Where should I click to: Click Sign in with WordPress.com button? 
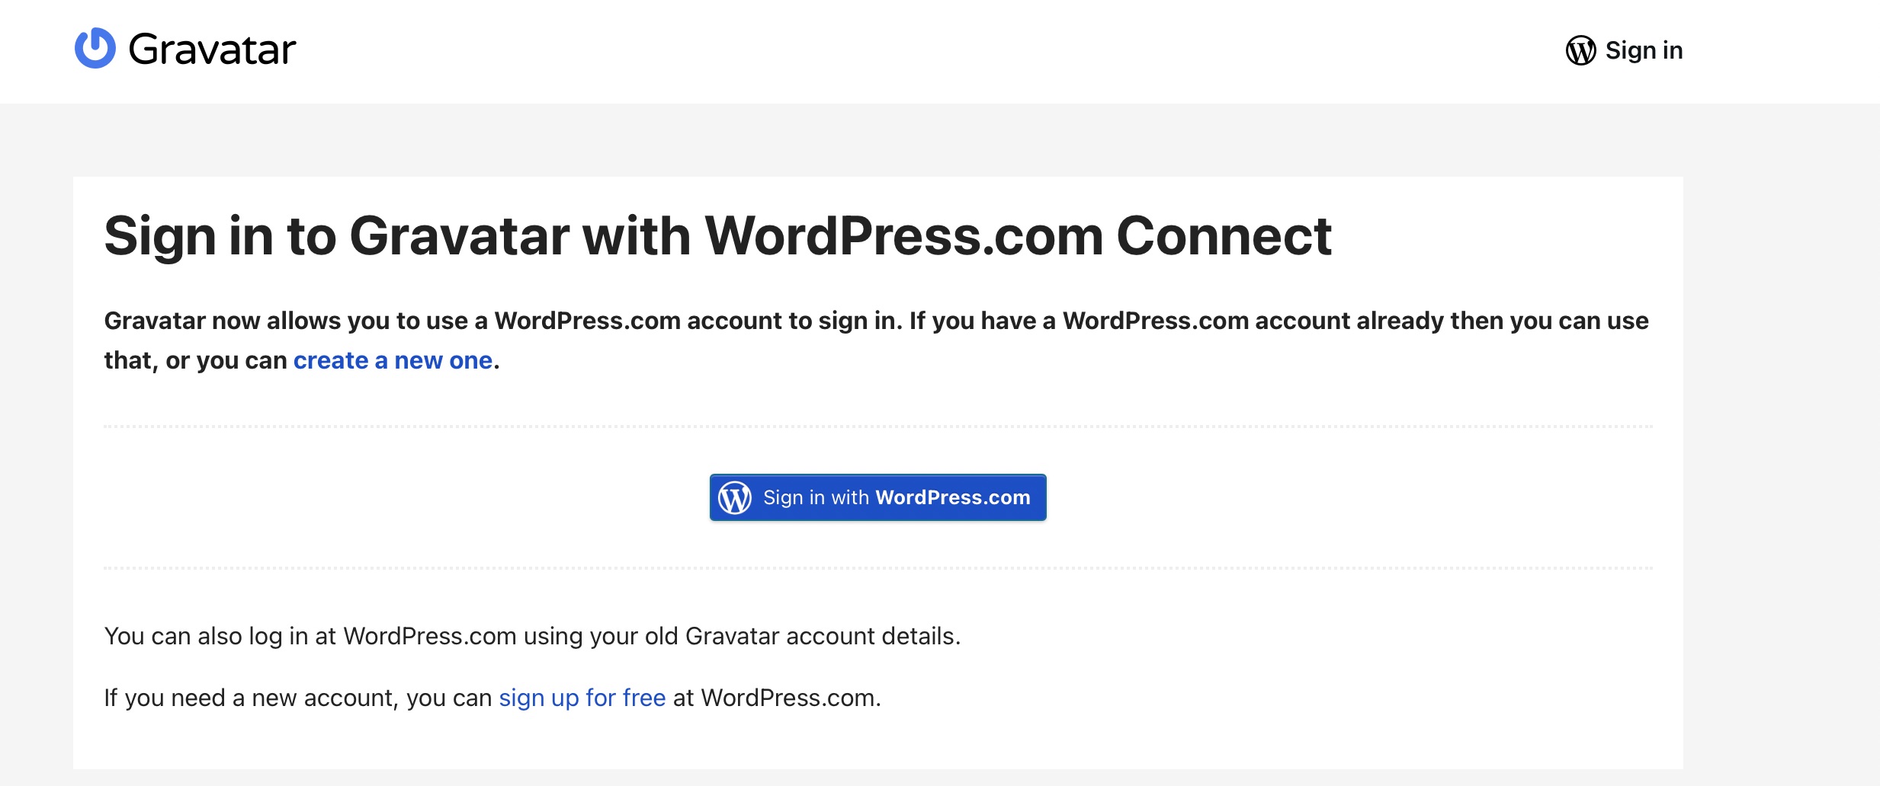(877, 497)
